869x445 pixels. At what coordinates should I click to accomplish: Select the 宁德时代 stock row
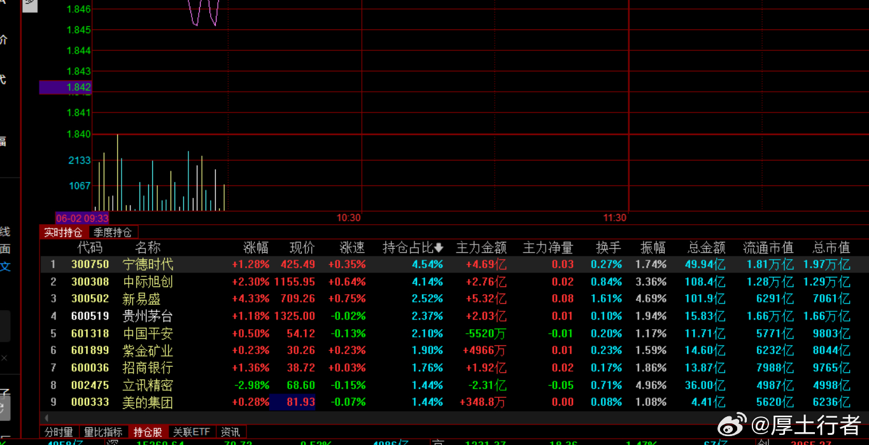(x=454, y=264)
